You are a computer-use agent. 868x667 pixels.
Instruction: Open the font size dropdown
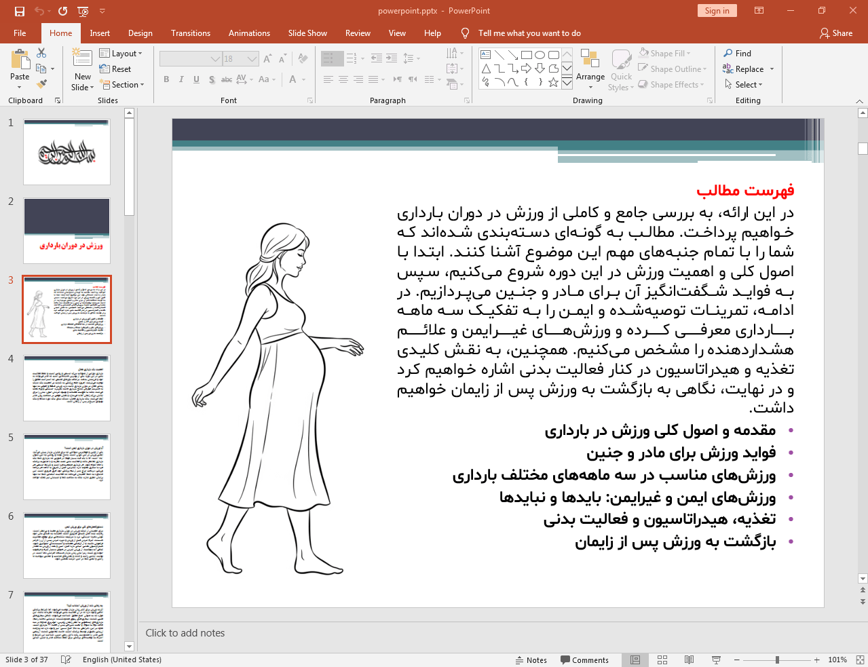pyautogui.click(x=252, y=58)
